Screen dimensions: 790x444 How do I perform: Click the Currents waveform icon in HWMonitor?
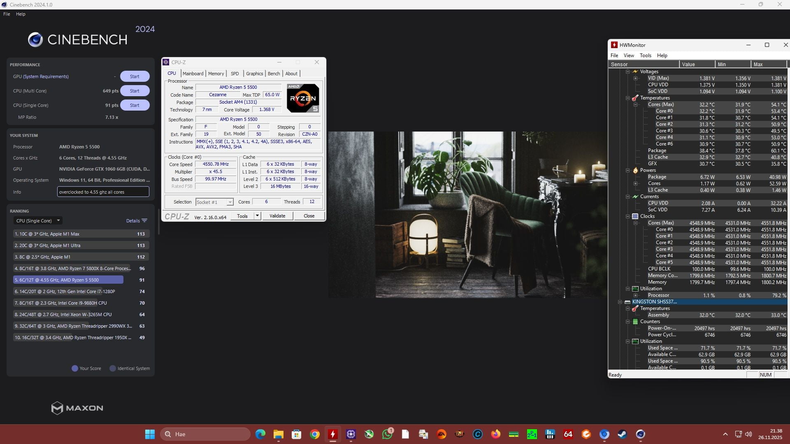coord(635,197)
